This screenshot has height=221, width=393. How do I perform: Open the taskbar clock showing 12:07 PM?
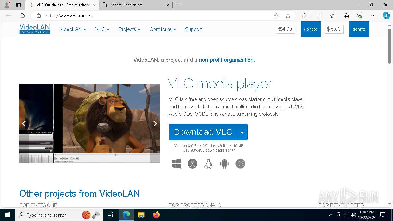click(x=367, y=215)
